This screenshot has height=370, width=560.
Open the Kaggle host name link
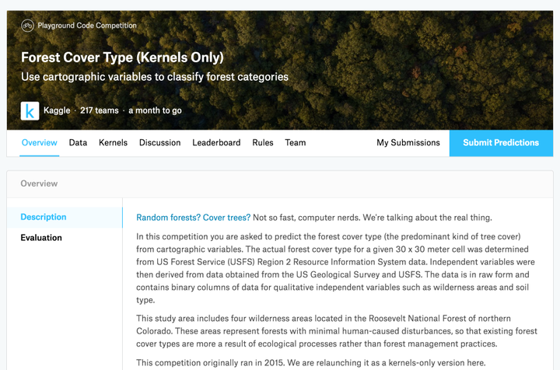pos(57,110)
